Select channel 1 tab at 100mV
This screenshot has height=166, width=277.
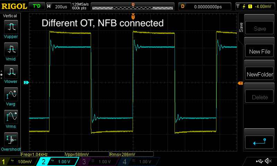click(x=19, y=162)
